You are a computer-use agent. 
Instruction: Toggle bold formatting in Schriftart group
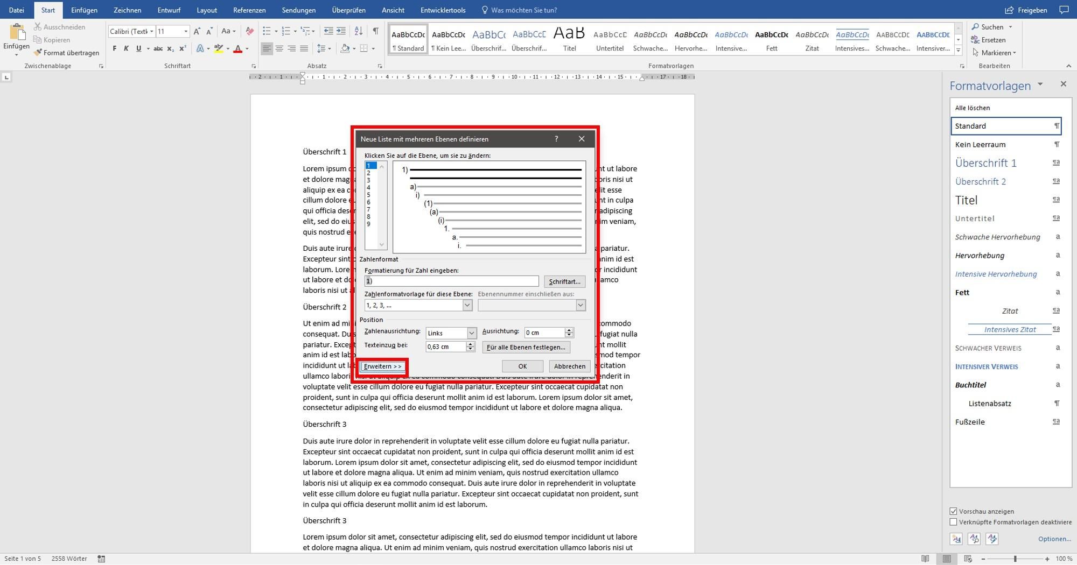click(114, 48)
